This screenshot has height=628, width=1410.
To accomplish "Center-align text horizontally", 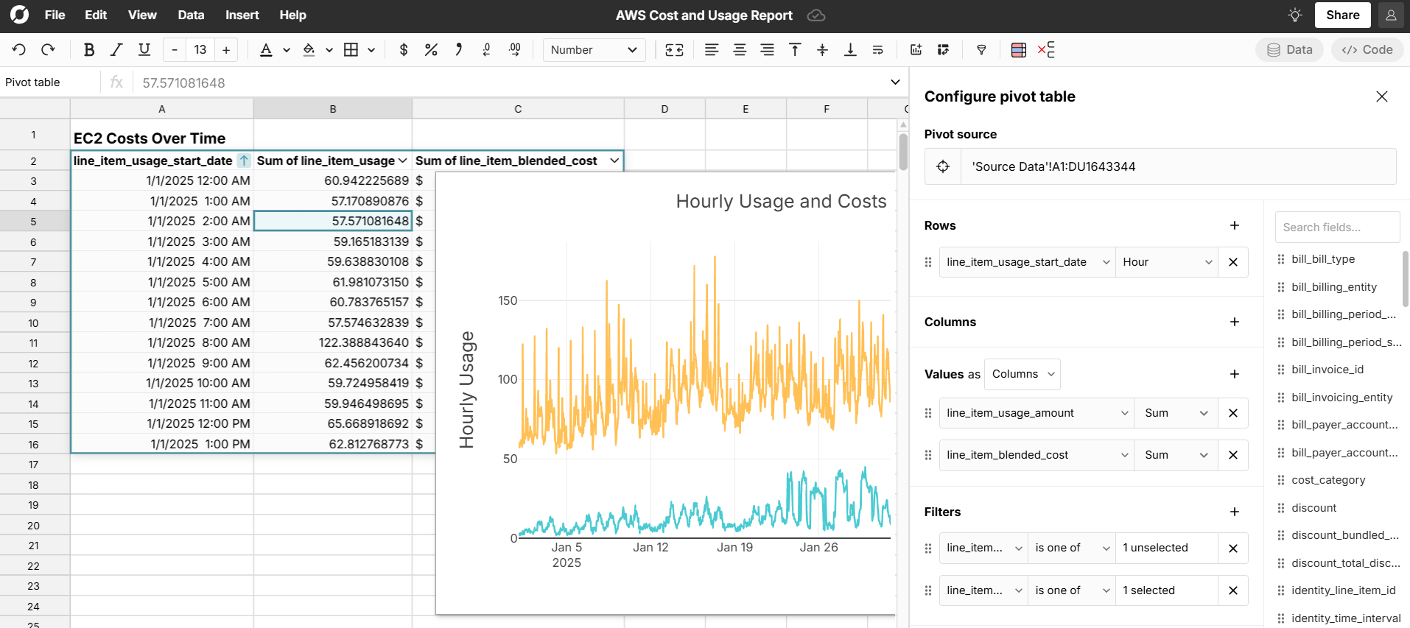I will click(x=739, y=50).
